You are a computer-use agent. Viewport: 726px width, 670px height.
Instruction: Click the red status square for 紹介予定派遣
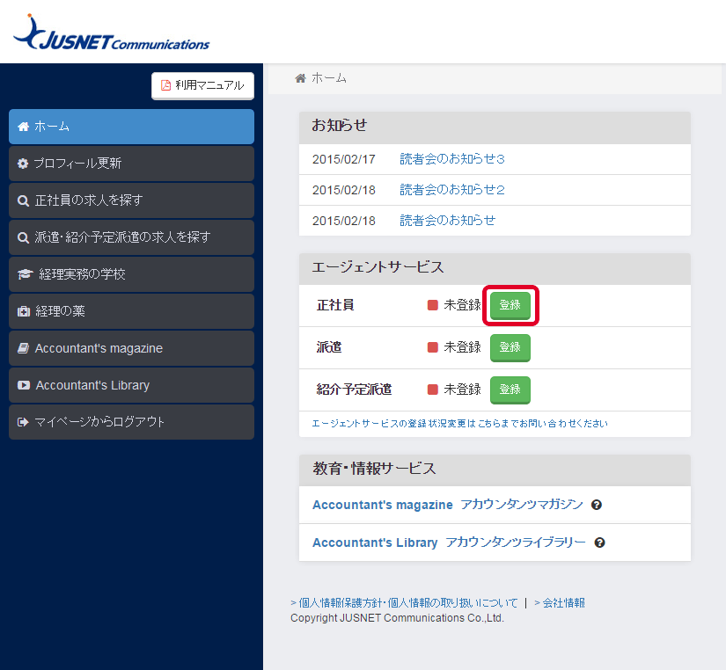coord(432,390)
